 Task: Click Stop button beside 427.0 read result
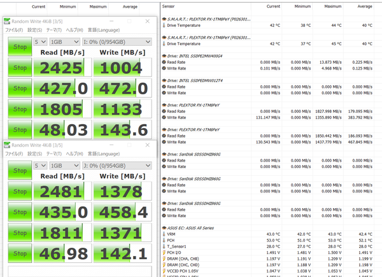pos(20,88)
